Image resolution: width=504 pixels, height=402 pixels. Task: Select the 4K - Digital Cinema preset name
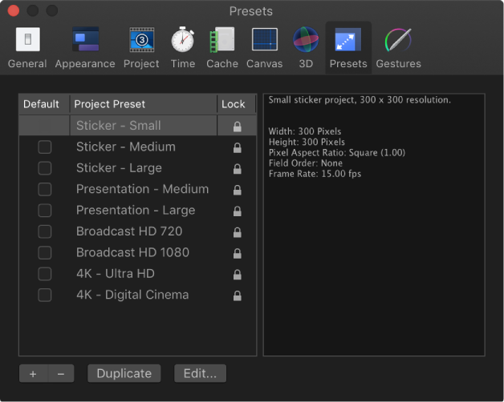point(132,295)
